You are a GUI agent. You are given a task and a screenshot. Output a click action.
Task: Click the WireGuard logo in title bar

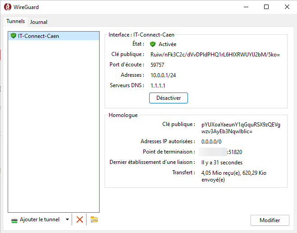point(8,7)
